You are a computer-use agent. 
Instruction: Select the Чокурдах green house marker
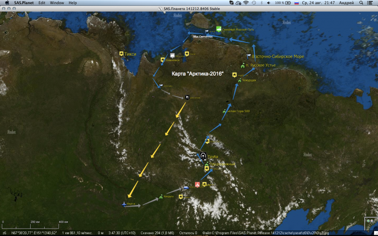pos(239,80)
